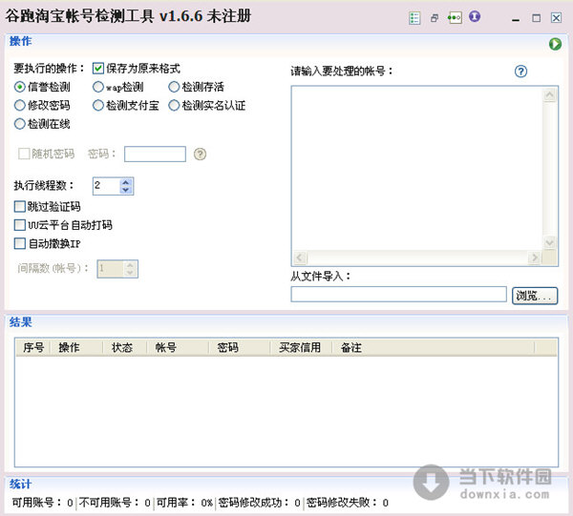Maximize the window

536,18
